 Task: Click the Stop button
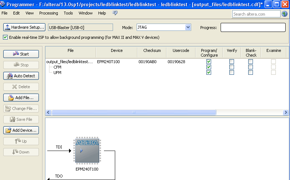click(21, 65)
